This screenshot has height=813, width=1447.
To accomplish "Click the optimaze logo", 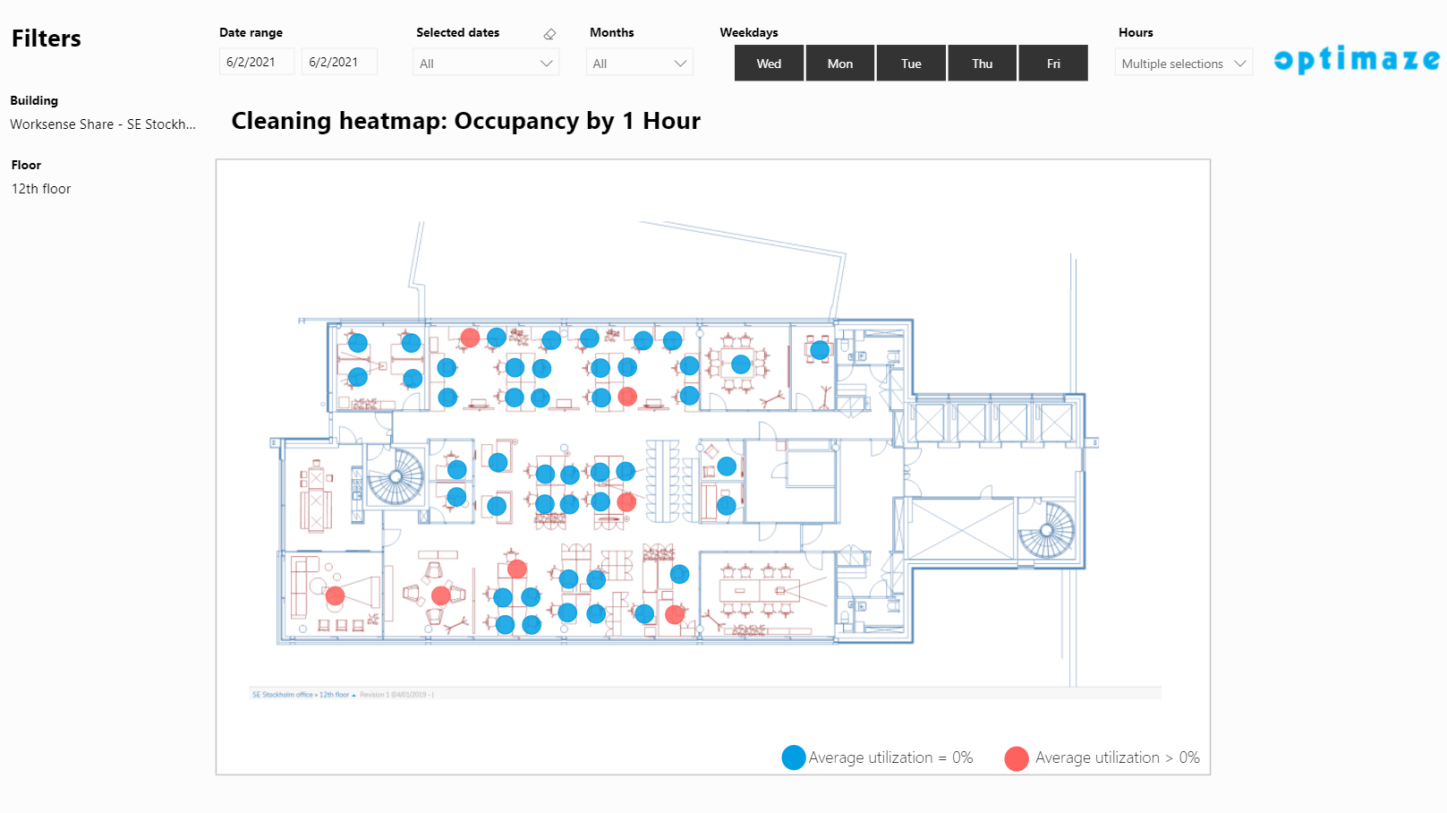I will [x=1357, y=59].
